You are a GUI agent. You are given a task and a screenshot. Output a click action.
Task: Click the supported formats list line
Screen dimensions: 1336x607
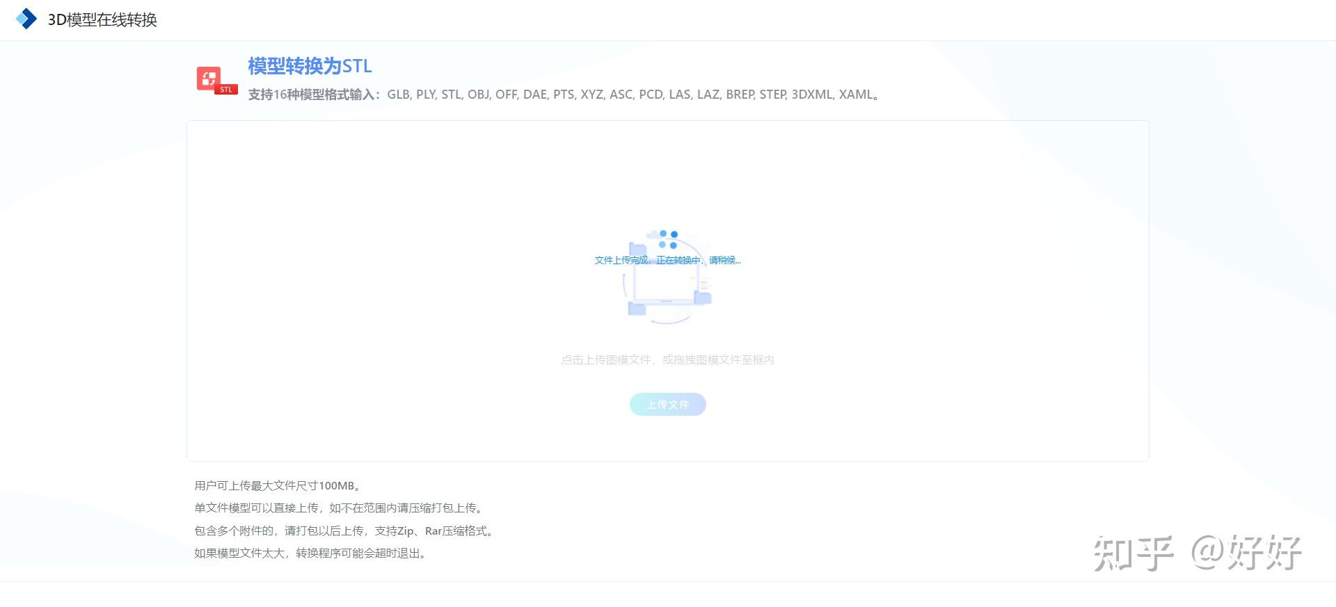click(566, 95)
